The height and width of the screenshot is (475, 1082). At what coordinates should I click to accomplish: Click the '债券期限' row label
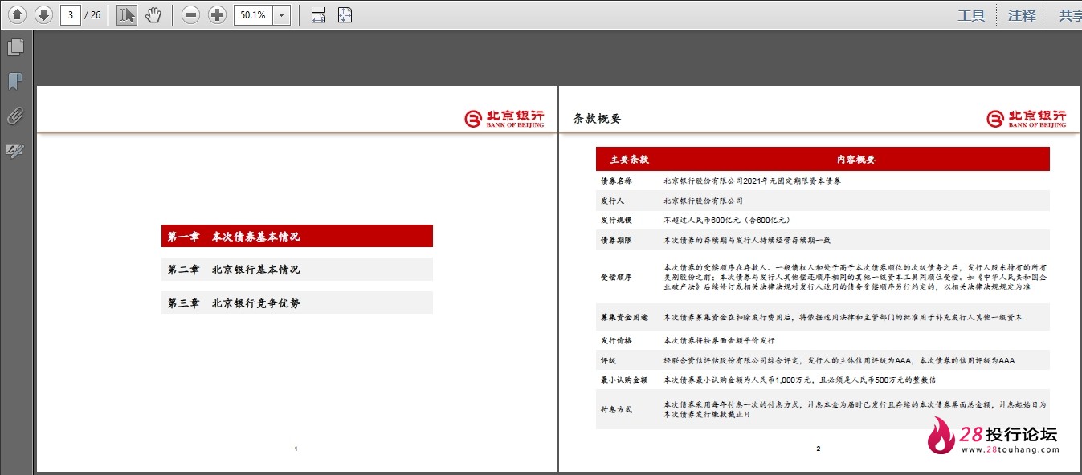tap(616, 240)
